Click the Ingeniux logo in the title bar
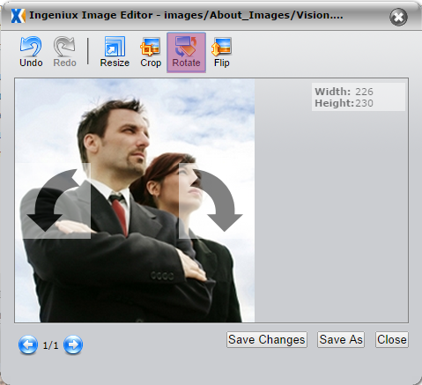This screenshot has width=422, height=385. point(19,16)
